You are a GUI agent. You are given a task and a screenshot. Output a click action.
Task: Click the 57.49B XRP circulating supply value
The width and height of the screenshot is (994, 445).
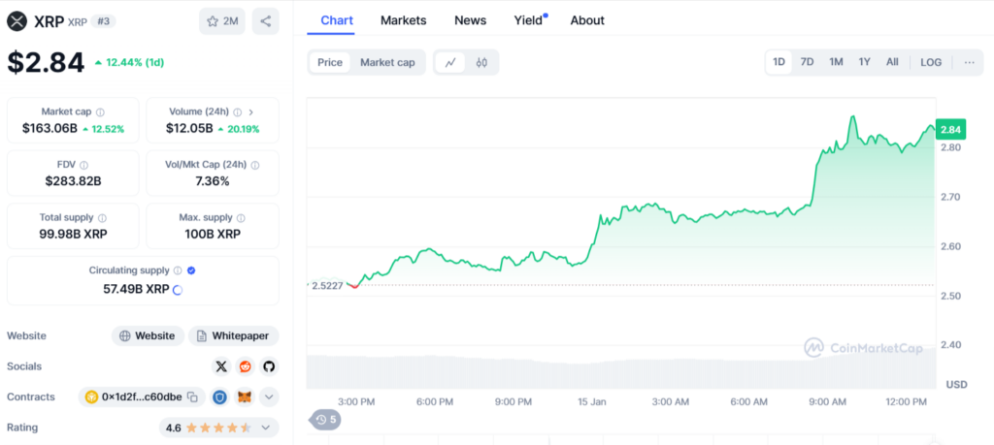pyautogui.click(x=136, y=289)
